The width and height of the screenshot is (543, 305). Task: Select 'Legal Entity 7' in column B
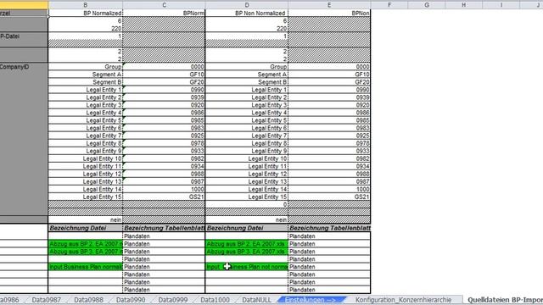tap(86, 136)
